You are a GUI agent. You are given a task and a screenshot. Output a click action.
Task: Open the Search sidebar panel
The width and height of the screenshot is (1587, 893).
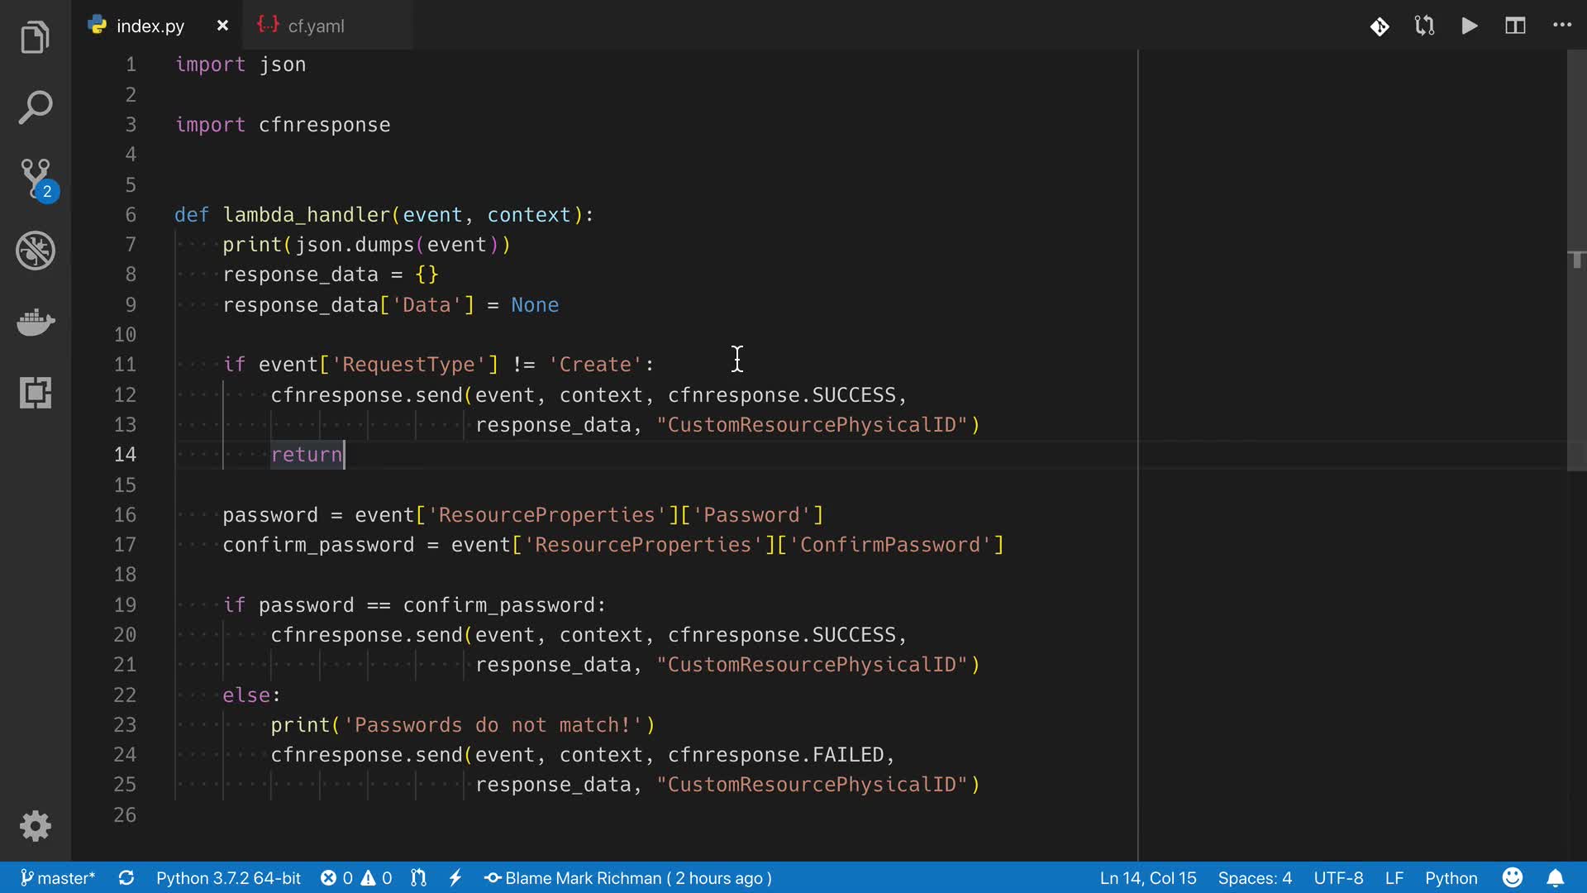click(x=35, y=107)
